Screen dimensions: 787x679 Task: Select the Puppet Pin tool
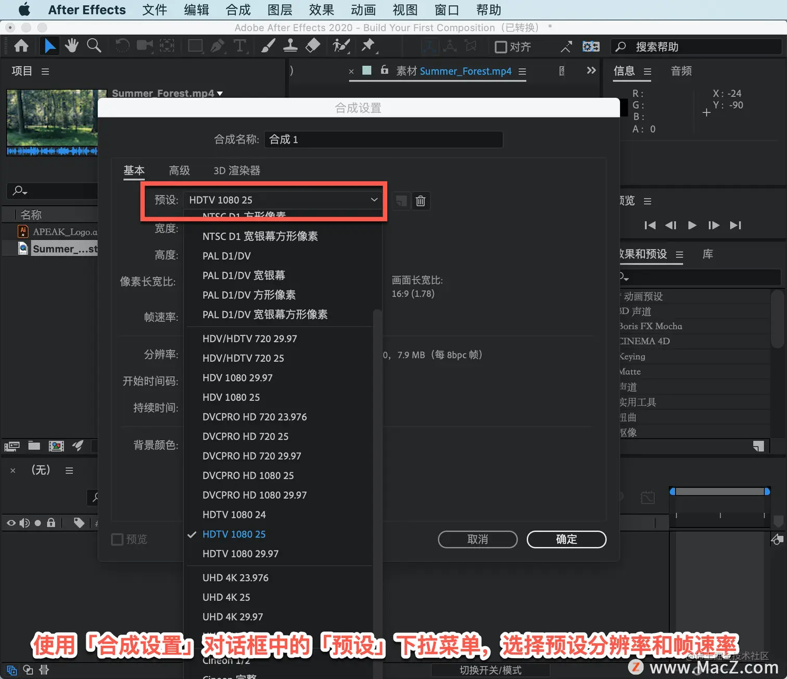369,46
